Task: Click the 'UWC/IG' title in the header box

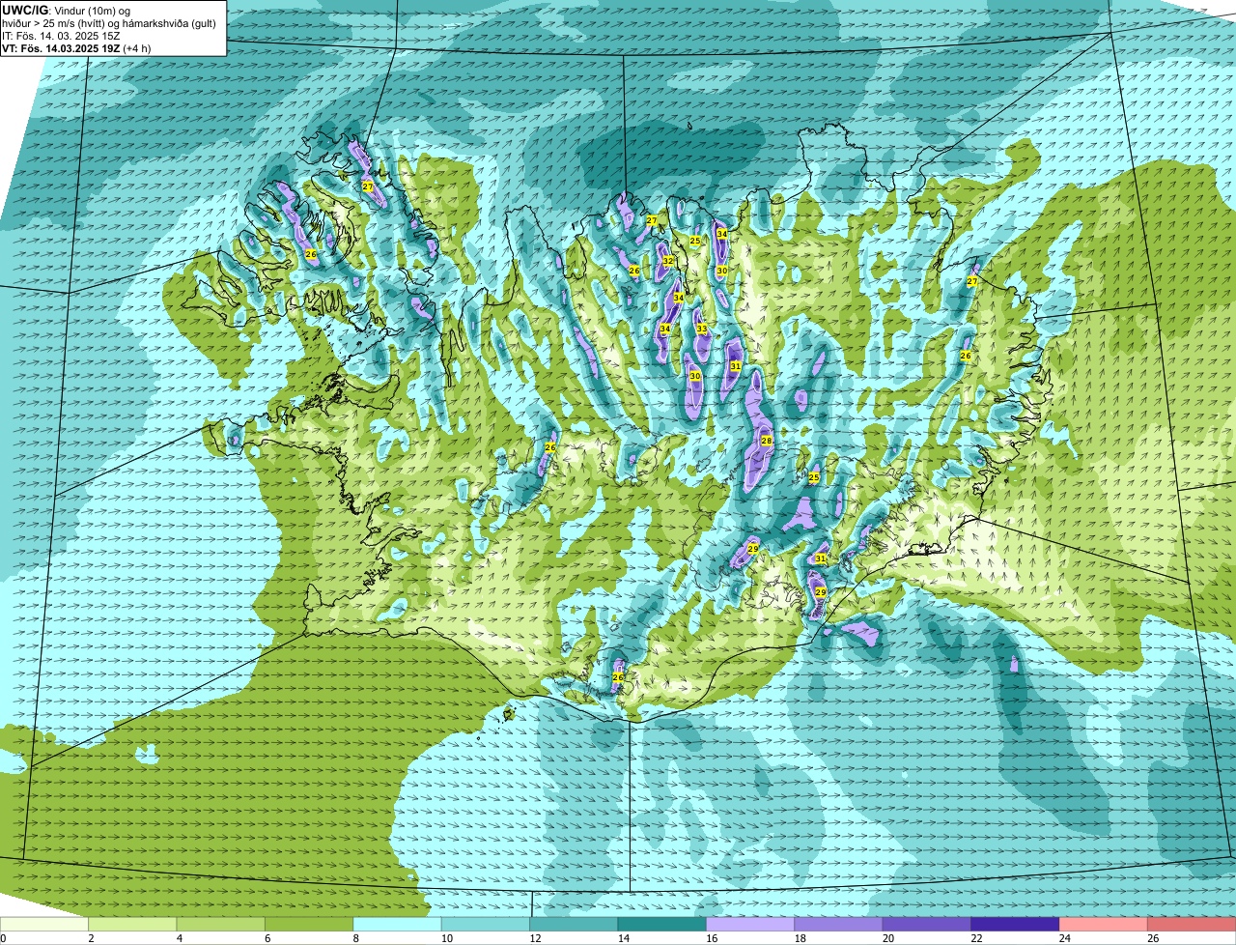Action: tap(24, 10)
